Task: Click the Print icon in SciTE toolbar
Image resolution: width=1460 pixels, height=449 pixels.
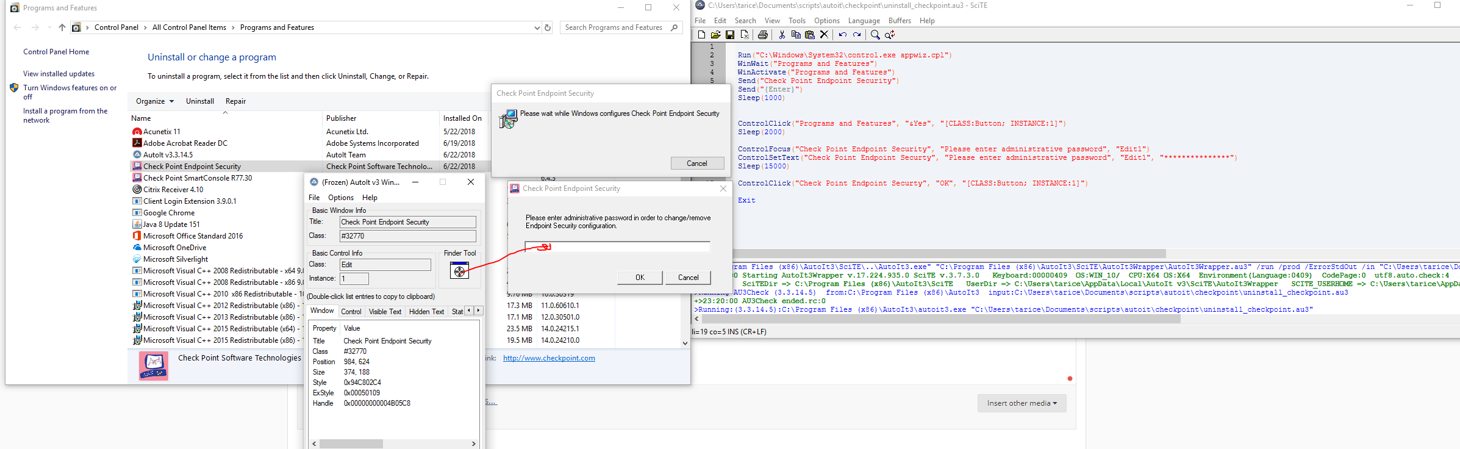Action: [x=762, y=35]
